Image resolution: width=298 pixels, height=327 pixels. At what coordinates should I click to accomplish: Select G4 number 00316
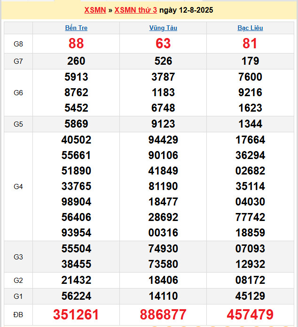click(163, 233)
